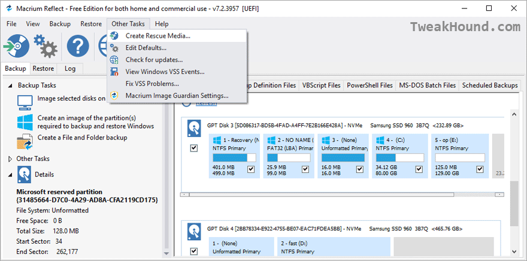Click the question mark help toolbar icon

click(x=78, y=45)
